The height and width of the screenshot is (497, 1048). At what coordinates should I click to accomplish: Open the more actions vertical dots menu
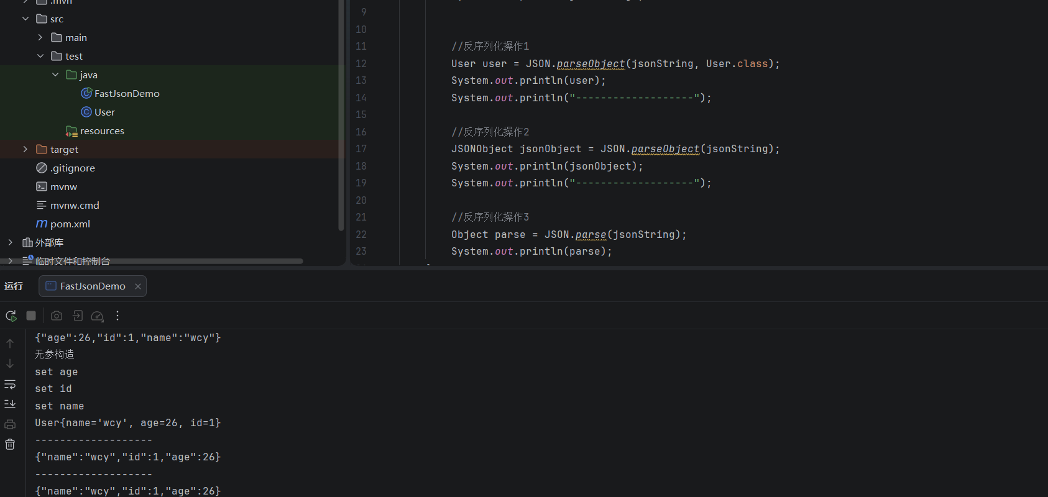(117, 316)
